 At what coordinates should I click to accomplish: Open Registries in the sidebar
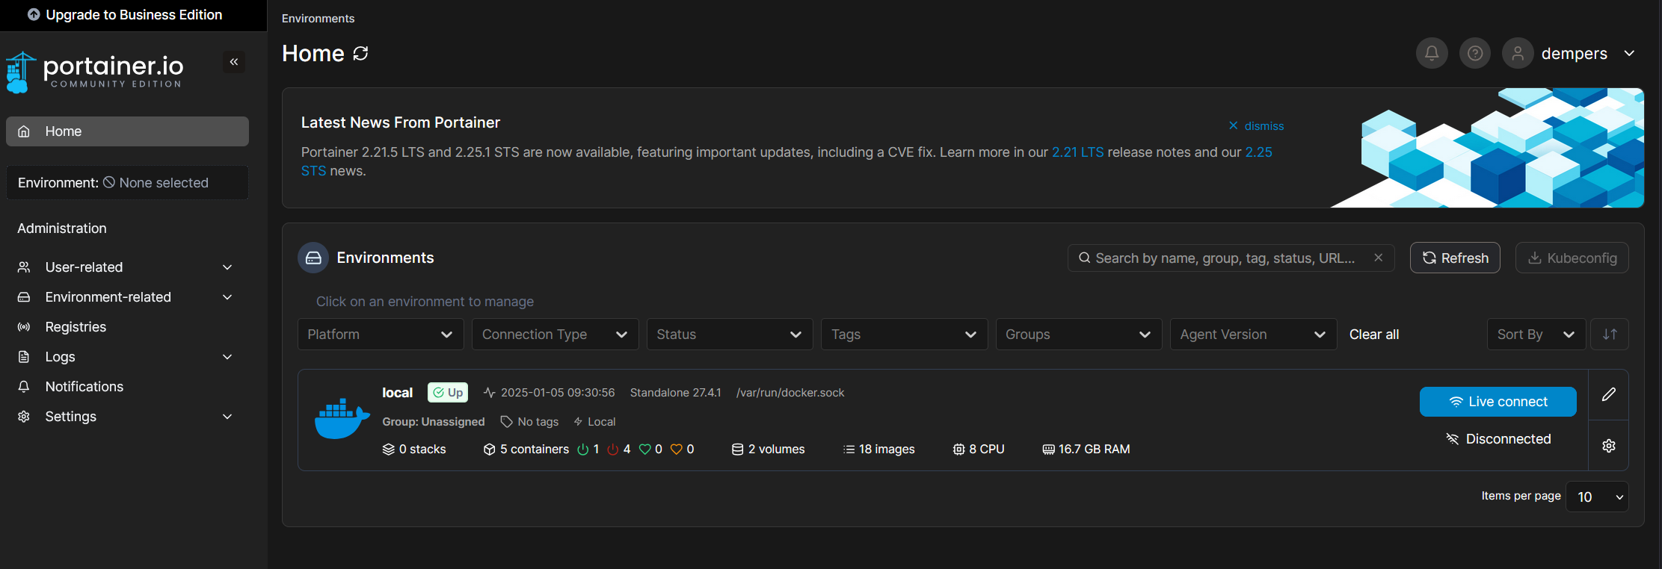(x=126, y=327)
